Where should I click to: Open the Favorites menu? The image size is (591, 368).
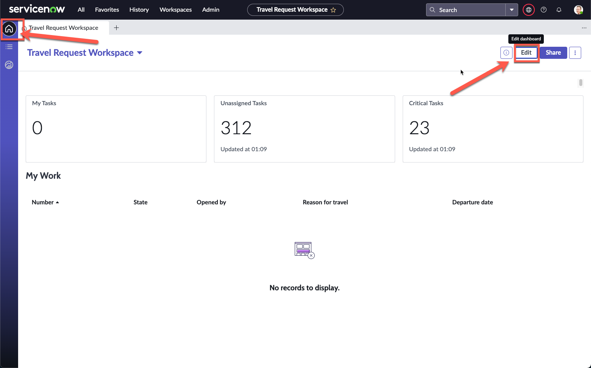coord(107,10)
